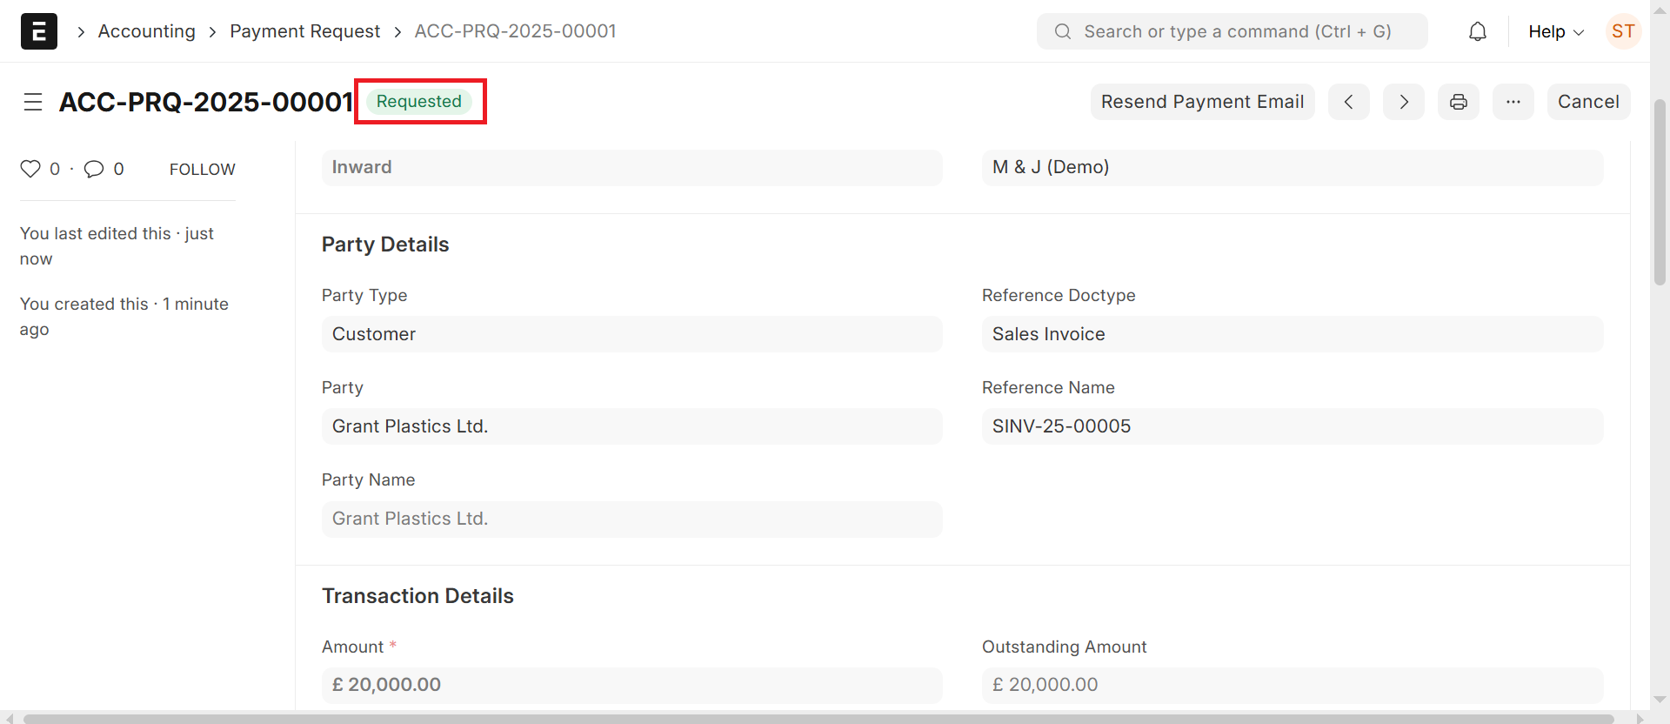Viewport: 1670px width, 724px height.
Task: Click the ERPNext home logo icon
Action: (x=39, y=31)
